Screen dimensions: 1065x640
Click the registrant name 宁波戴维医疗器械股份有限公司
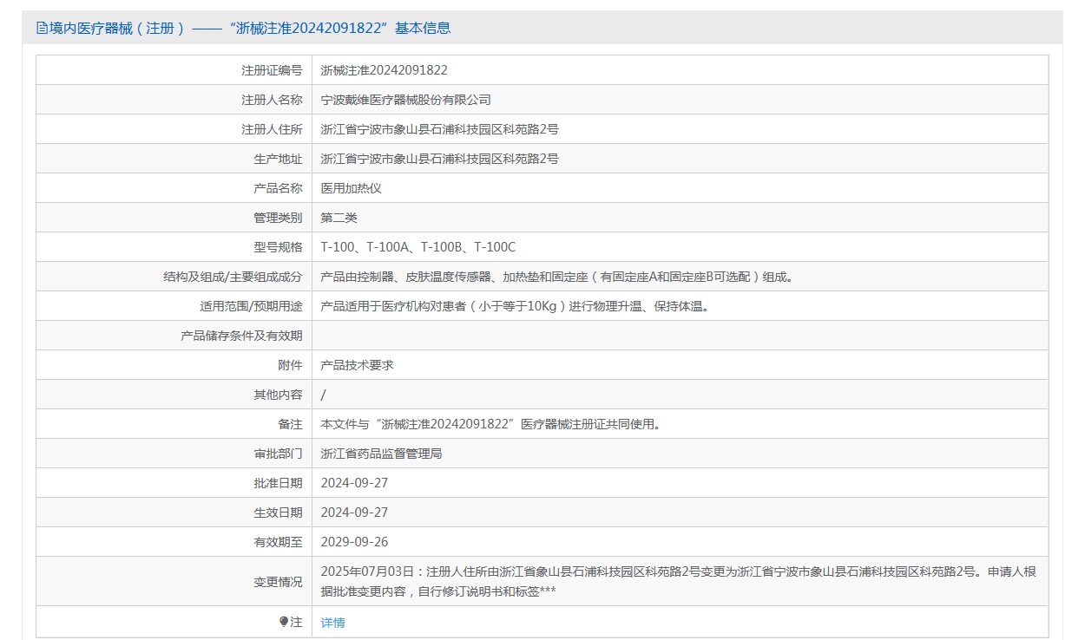pyautogui.click(x=405, y=100)
